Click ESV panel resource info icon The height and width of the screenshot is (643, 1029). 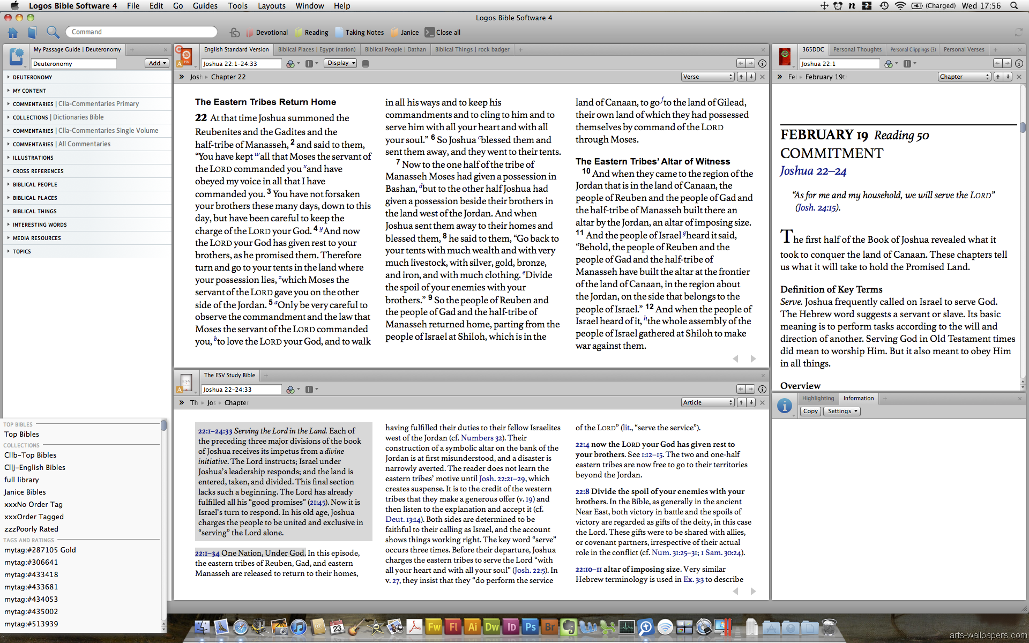(x=762, y=63)
